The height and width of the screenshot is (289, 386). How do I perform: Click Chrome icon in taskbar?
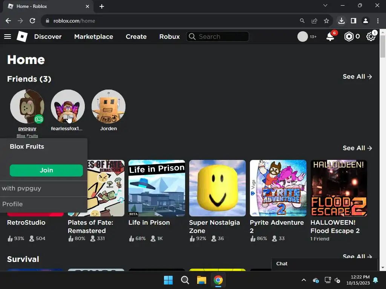pos(218,280)
